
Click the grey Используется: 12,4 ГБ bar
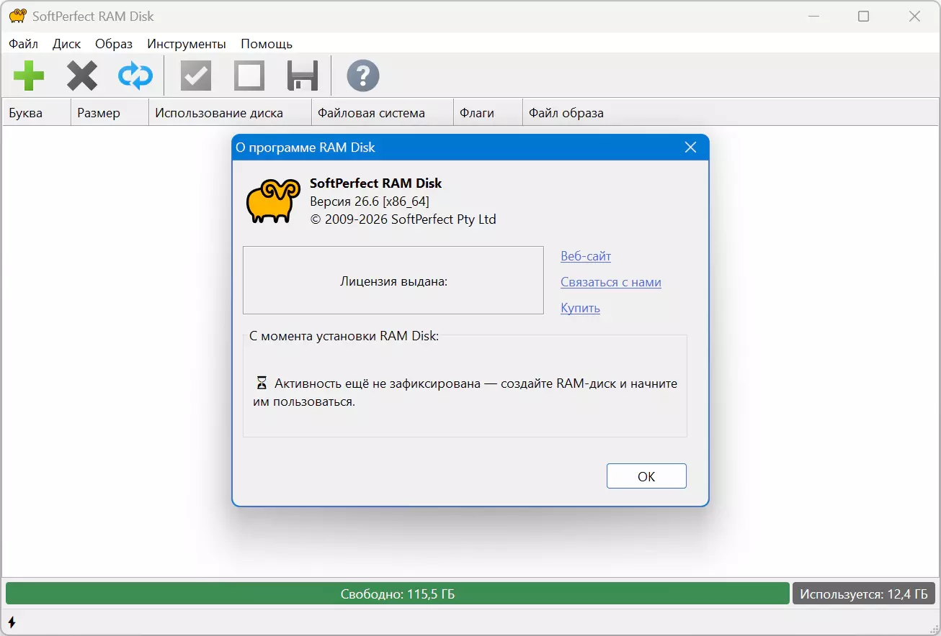click(864, 594)
